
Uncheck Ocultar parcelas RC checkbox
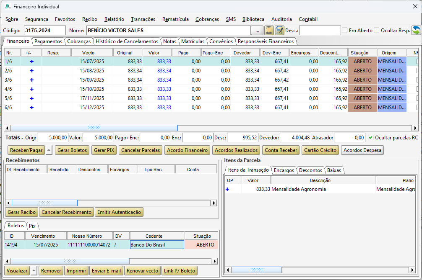pos(370,137)
